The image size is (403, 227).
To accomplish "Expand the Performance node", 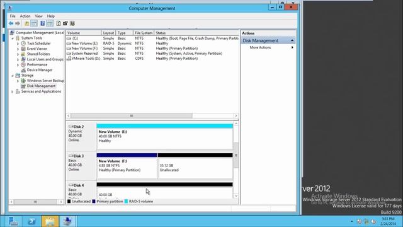I will tap(18, 65).
